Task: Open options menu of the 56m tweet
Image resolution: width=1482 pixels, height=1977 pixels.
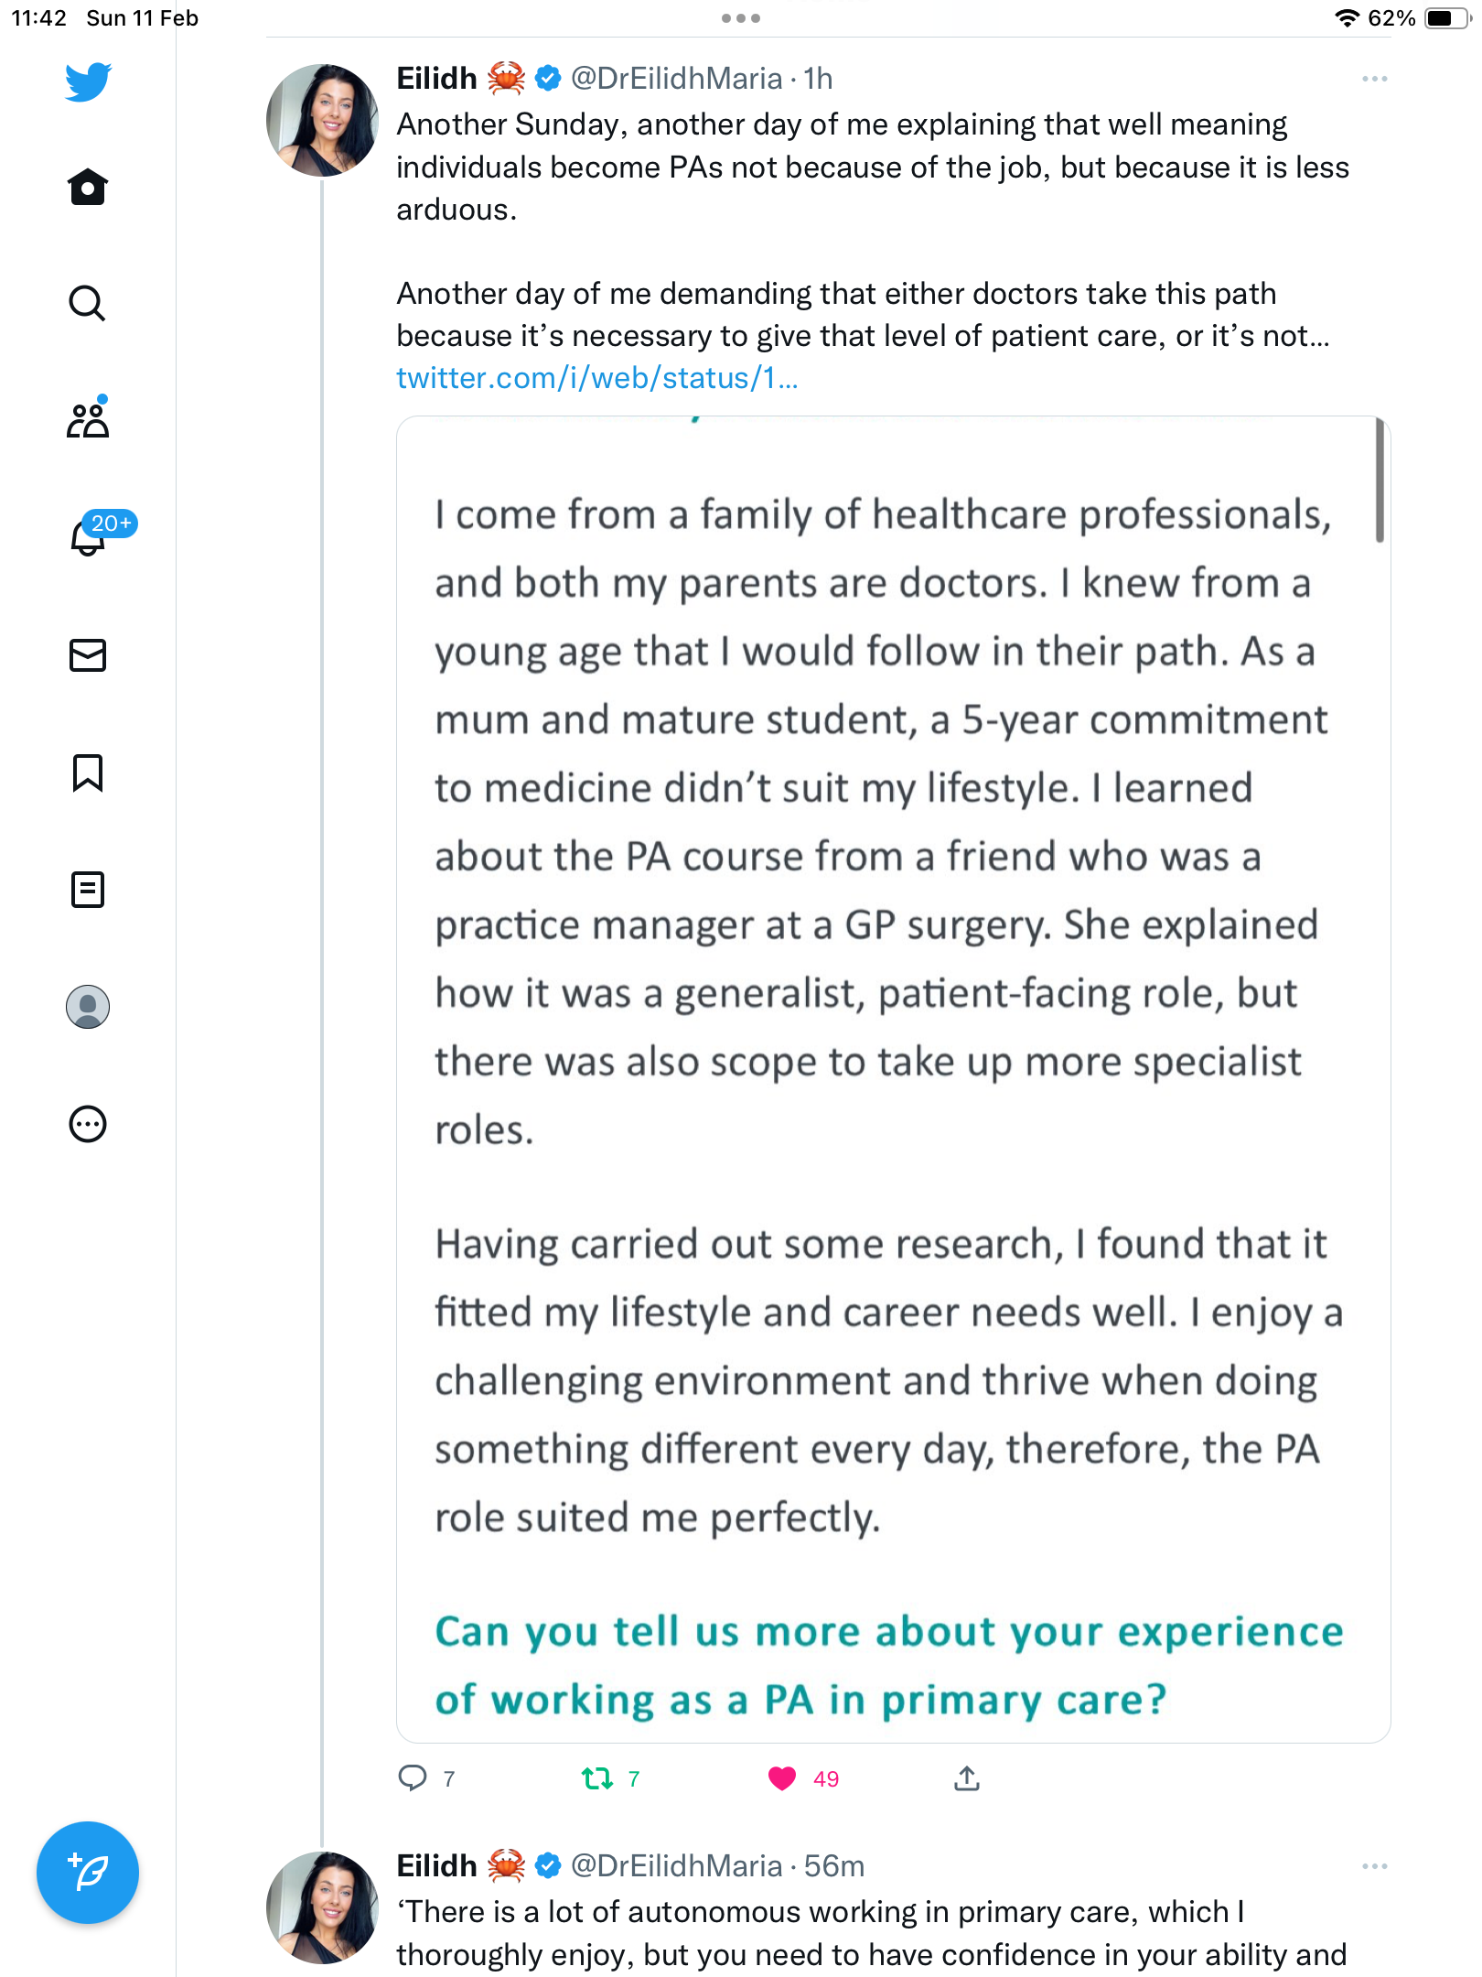Action: [x=1374, y=1865]
